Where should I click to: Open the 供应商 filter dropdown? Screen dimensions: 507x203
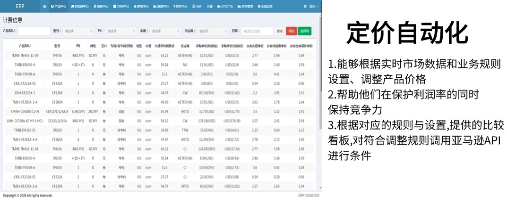[x=212, y=31]
